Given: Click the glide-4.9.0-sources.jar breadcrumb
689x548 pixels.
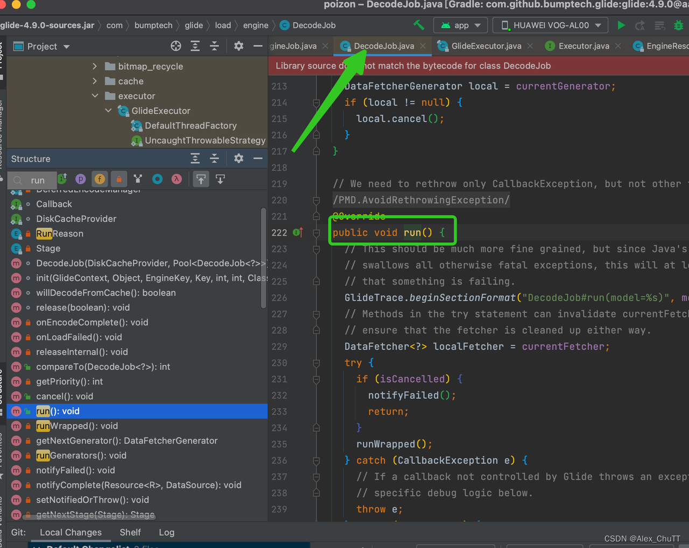Looking at the screenshot, I should [47, 25].
